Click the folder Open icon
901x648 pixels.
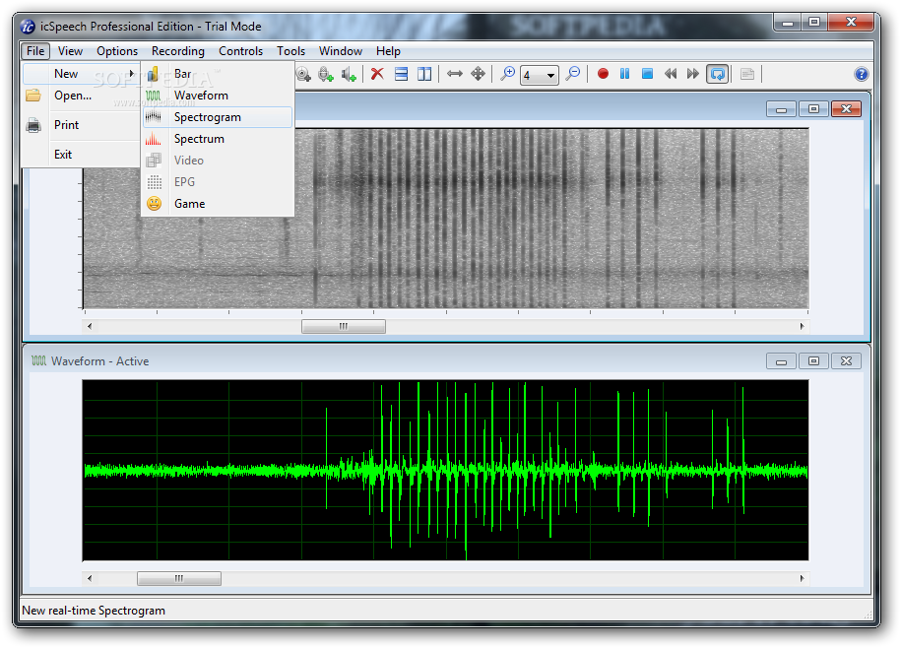[x=33, y=96]
